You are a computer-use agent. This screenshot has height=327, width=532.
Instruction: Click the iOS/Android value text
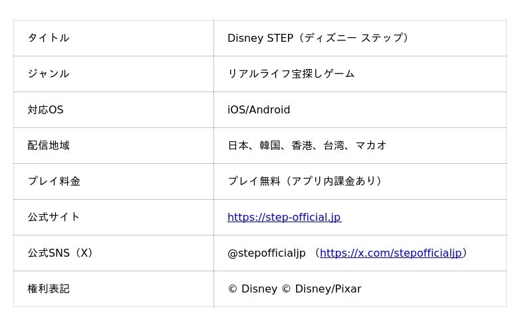(x=259, y=110)
